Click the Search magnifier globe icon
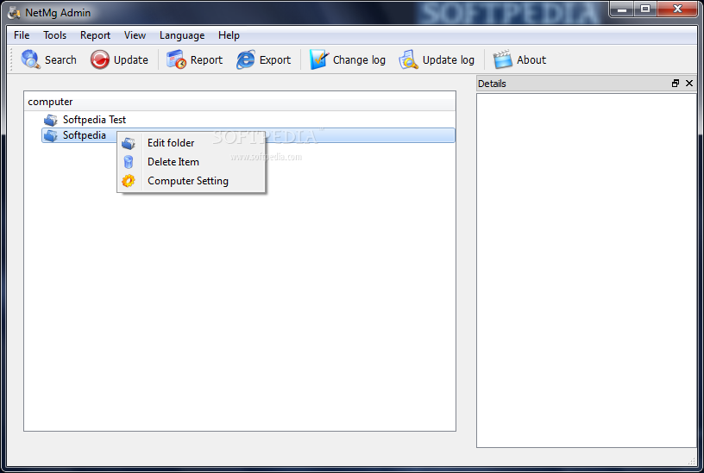This screenshot has height=473, width=704. pyautogui.click(x=30, y=59)
